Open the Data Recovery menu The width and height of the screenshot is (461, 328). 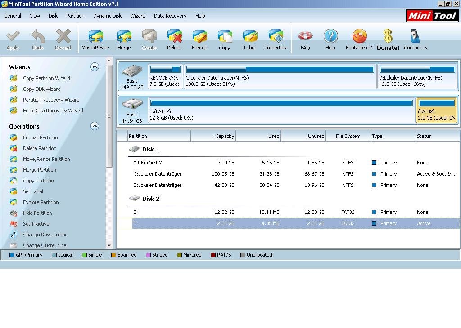click(170, 16)
